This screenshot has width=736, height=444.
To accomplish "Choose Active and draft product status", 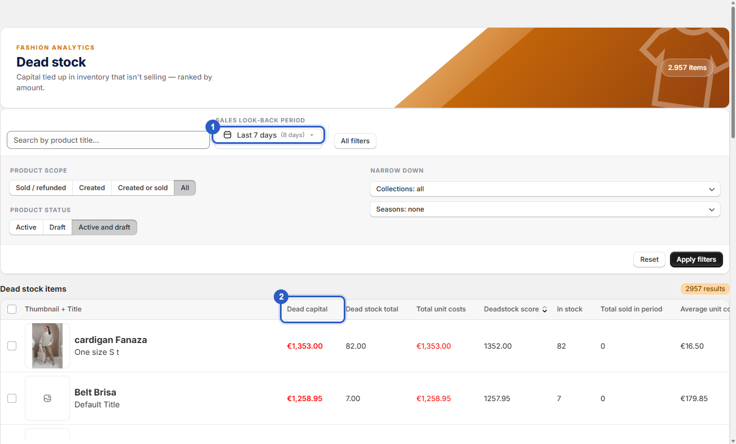I will pos(104,227).
